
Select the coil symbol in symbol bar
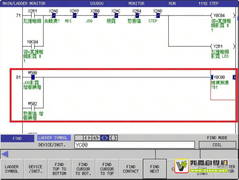104,138
